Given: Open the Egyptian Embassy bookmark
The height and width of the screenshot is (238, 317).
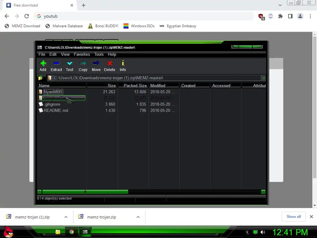Looking at the screenshot, I should pyautogui.click(x=178, y=26).
